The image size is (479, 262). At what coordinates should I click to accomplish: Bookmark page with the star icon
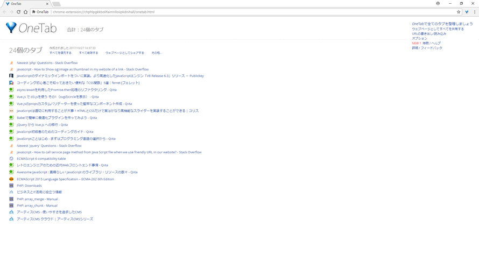[459, 12]
